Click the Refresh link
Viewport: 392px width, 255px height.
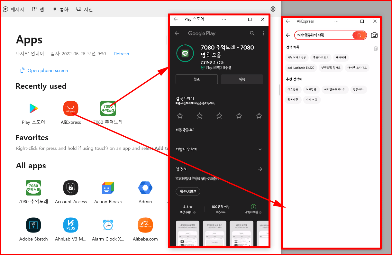(x=122, y=54)
